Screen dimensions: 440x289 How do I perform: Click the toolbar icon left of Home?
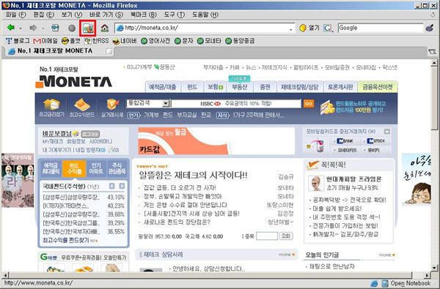click(88, 28)
